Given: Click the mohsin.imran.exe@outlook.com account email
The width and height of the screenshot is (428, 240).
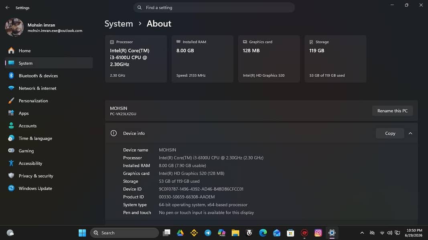Looking at the screenshot, I should (55, 31).
